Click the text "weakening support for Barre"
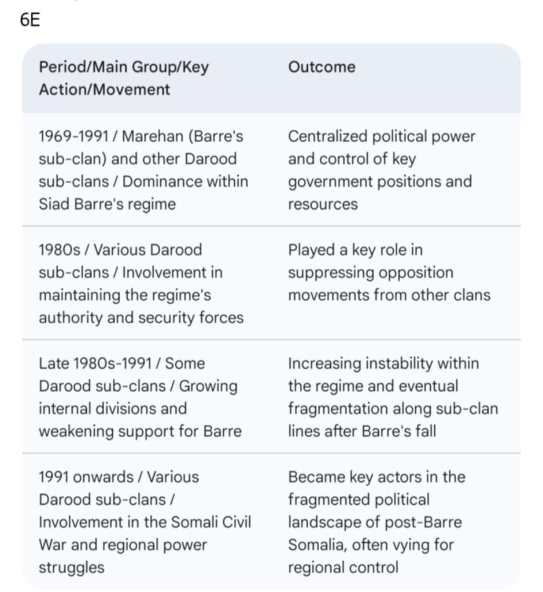This screenshot has height=592, width=543. [140, 431]
